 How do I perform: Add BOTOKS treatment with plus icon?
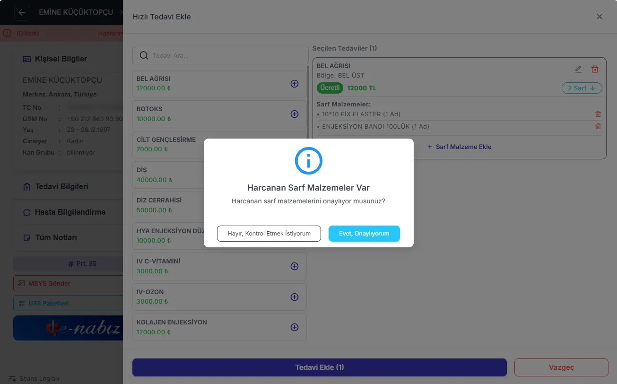[295, 114]
